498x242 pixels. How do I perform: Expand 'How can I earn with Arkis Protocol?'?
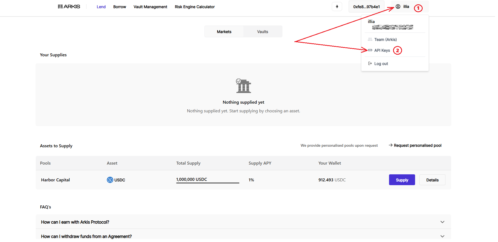(442, 222)
